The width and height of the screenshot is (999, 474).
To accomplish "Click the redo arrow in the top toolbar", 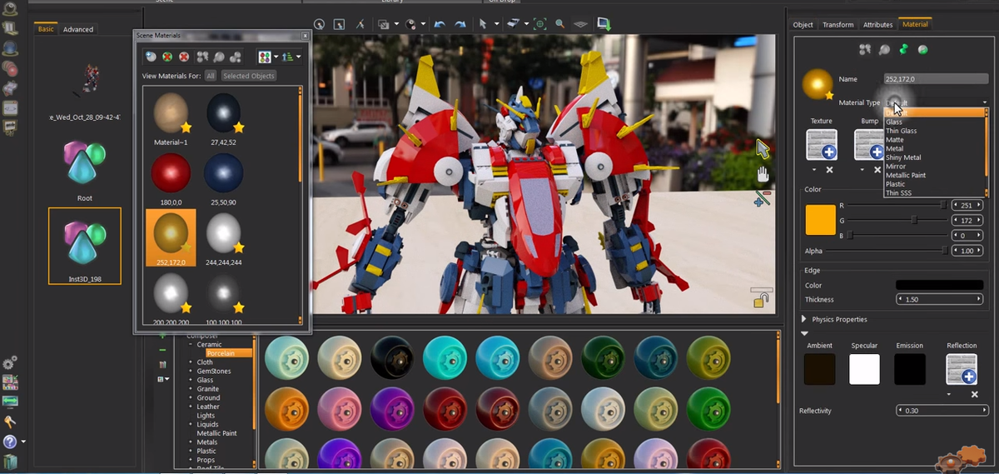I will click(x=459, y=24).
